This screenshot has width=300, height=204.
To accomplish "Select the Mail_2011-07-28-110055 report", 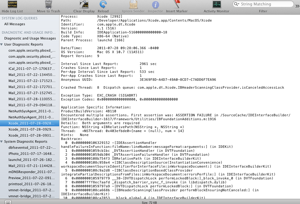I will (30, 99).
